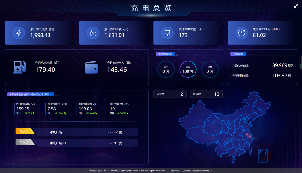Click the South China Sea inset map
Screen dimensions: 302x173
tap(262, 156)
